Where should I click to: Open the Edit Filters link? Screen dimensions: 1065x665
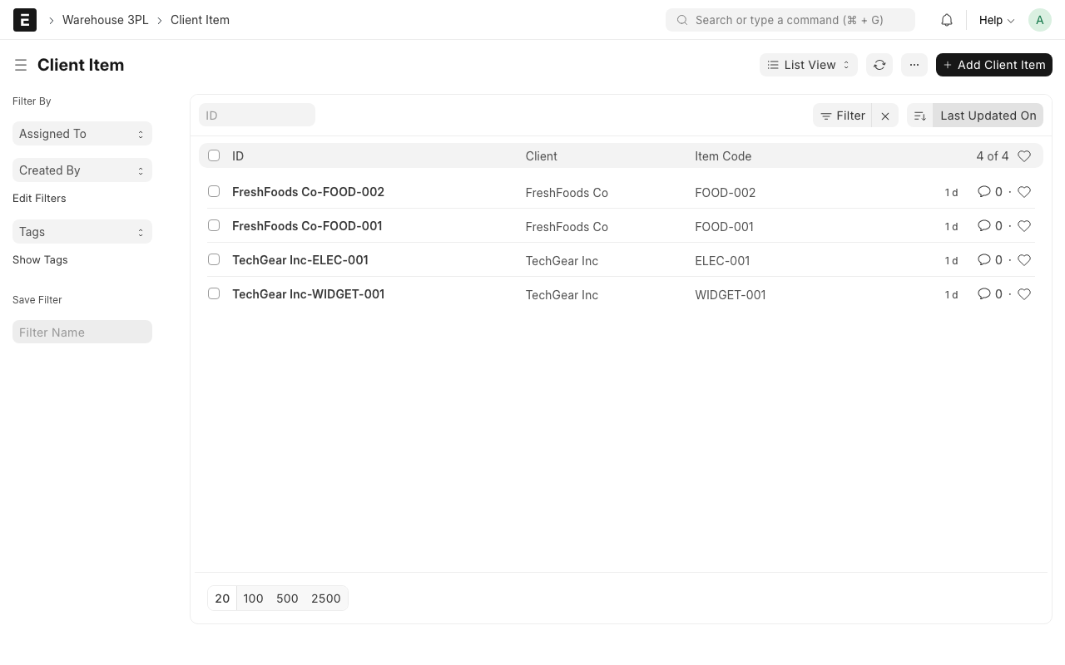coord(39,199)
